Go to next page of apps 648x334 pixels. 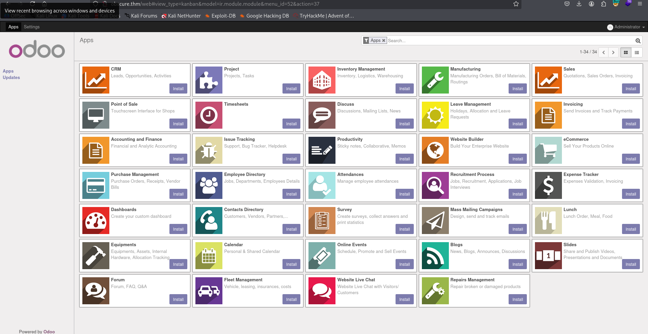[x=613, y=52]
